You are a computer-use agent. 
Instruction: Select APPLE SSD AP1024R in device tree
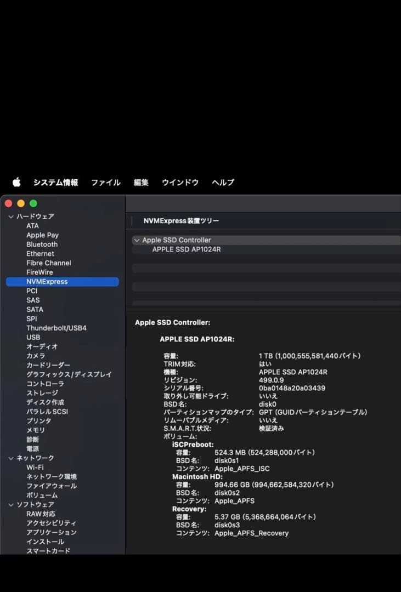coord(187,249)
